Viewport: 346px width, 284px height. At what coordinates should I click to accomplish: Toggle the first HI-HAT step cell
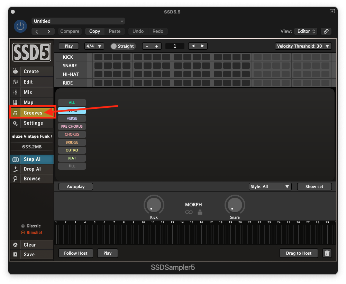[x=98, y=74]
